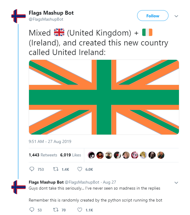
Task: View the 6,019 Likes list
Action: tap(71, 155)
